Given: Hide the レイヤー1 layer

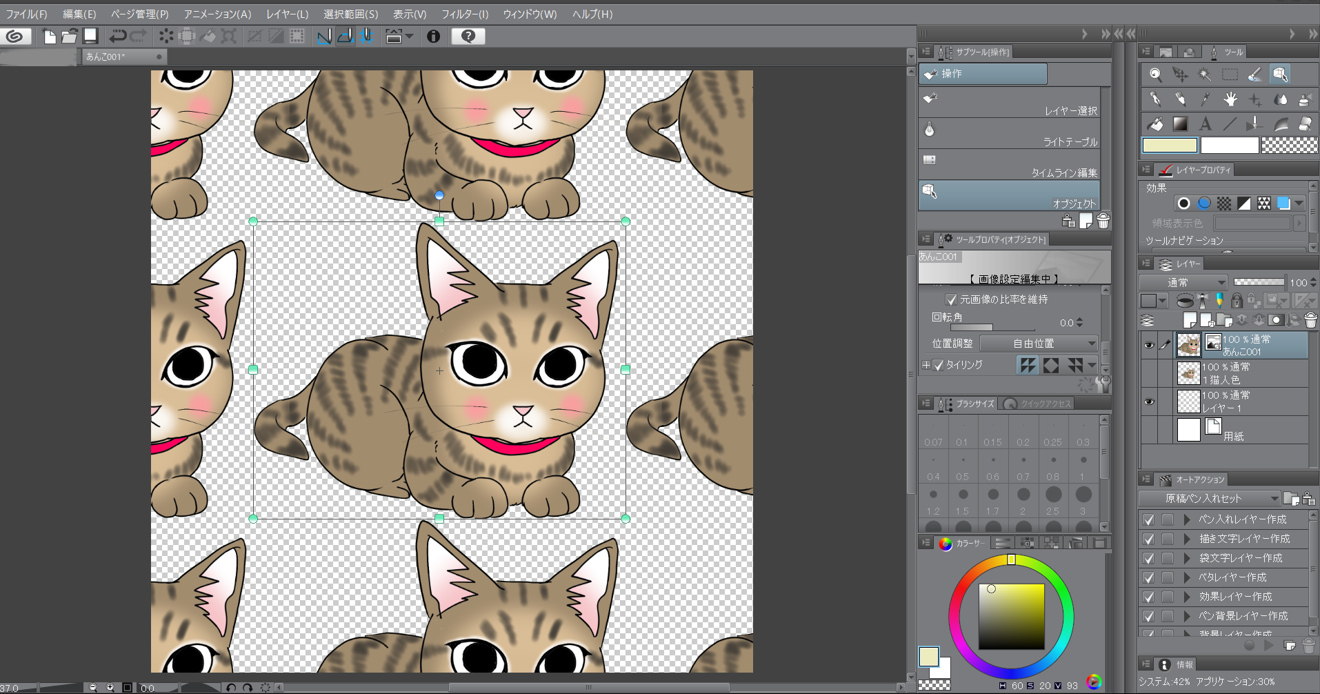Looking at the screenshot, I should pos(1149,401).
